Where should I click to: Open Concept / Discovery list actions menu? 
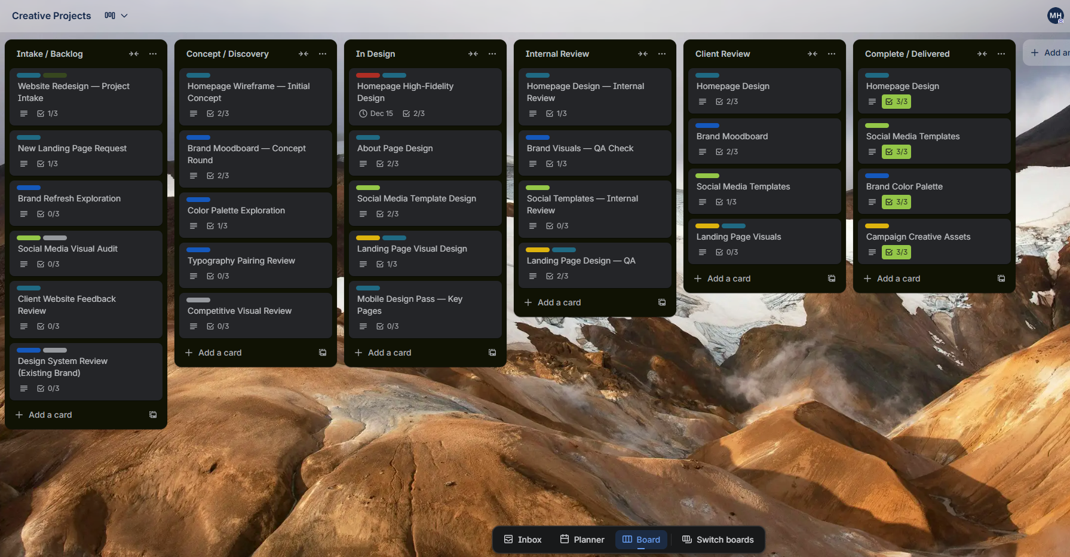click(323, 54)
